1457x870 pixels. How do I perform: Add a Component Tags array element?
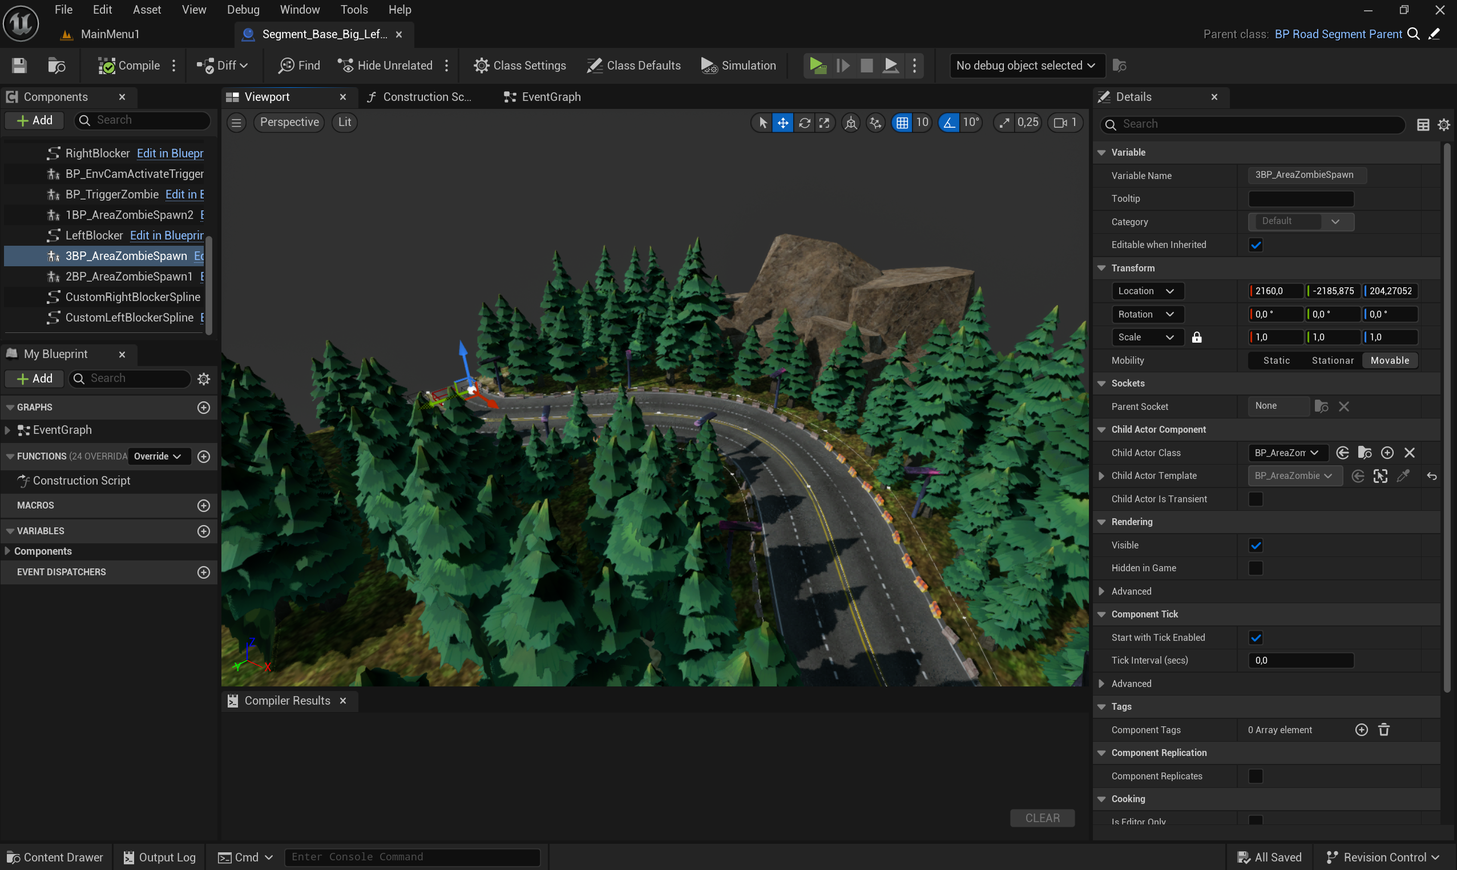[x=1361, y=730]
